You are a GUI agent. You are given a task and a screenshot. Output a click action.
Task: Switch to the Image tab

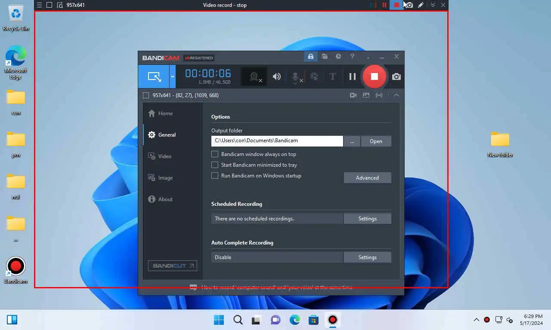[x=173, y=178]
